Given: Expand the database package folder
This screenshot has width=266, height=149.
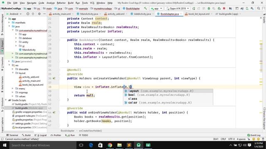Looking at the screenshot, I should pyautogui.click(x=16, y=38).
